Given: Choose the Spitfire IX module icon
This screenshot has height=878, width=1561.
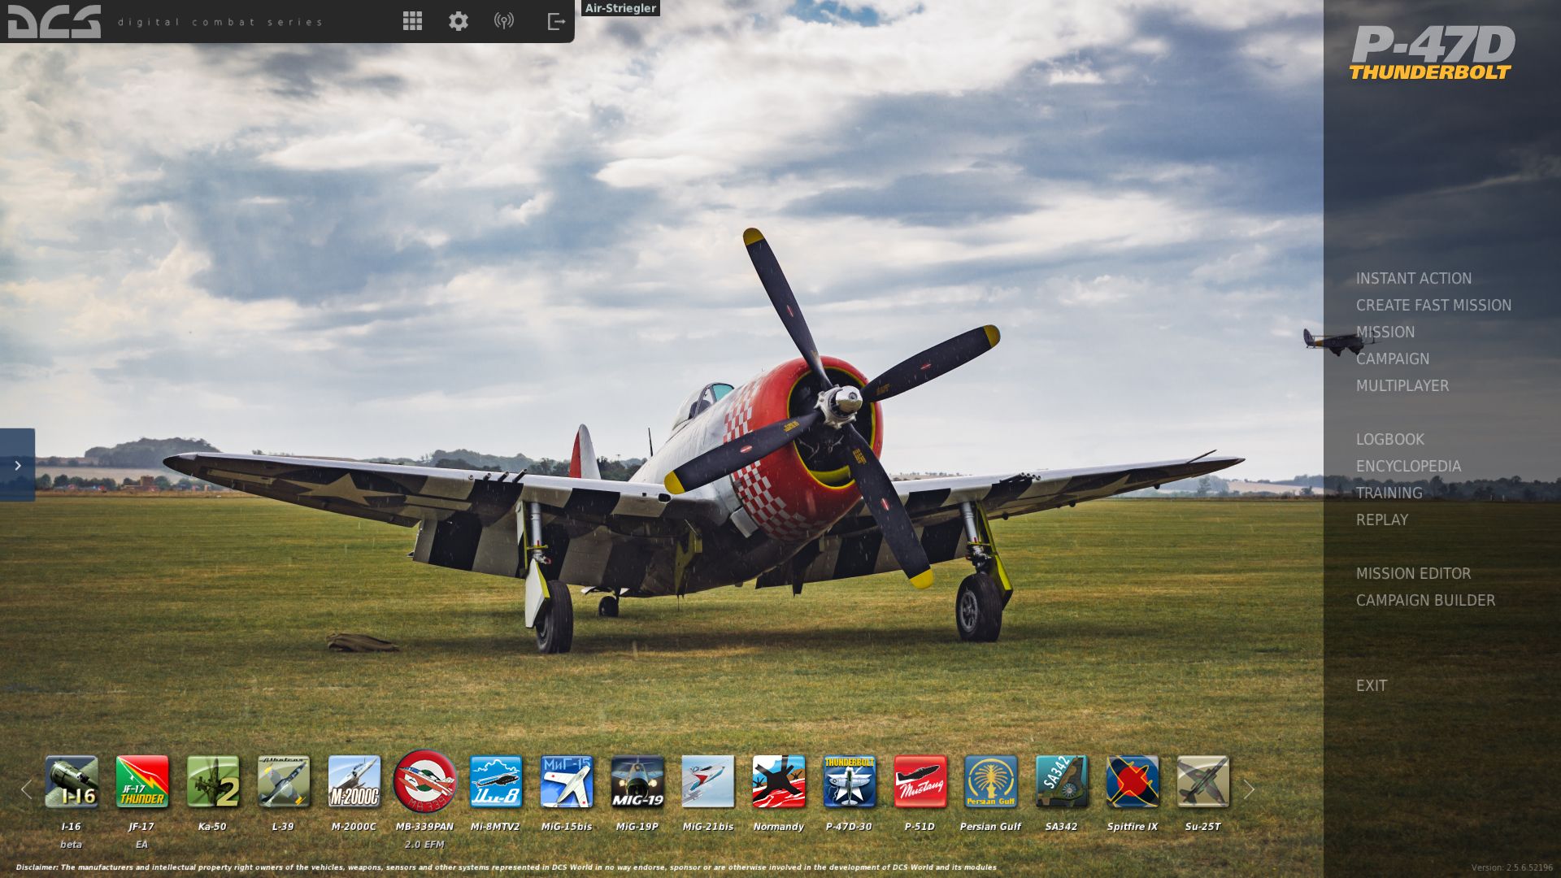Looking at the screenshot, I should tap(1133, 781).
